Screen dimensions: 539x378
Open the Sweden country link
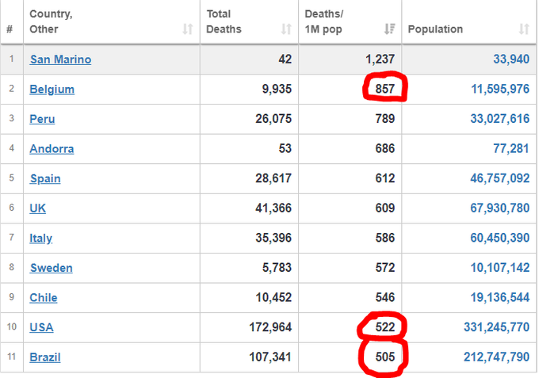click(52, 268)
